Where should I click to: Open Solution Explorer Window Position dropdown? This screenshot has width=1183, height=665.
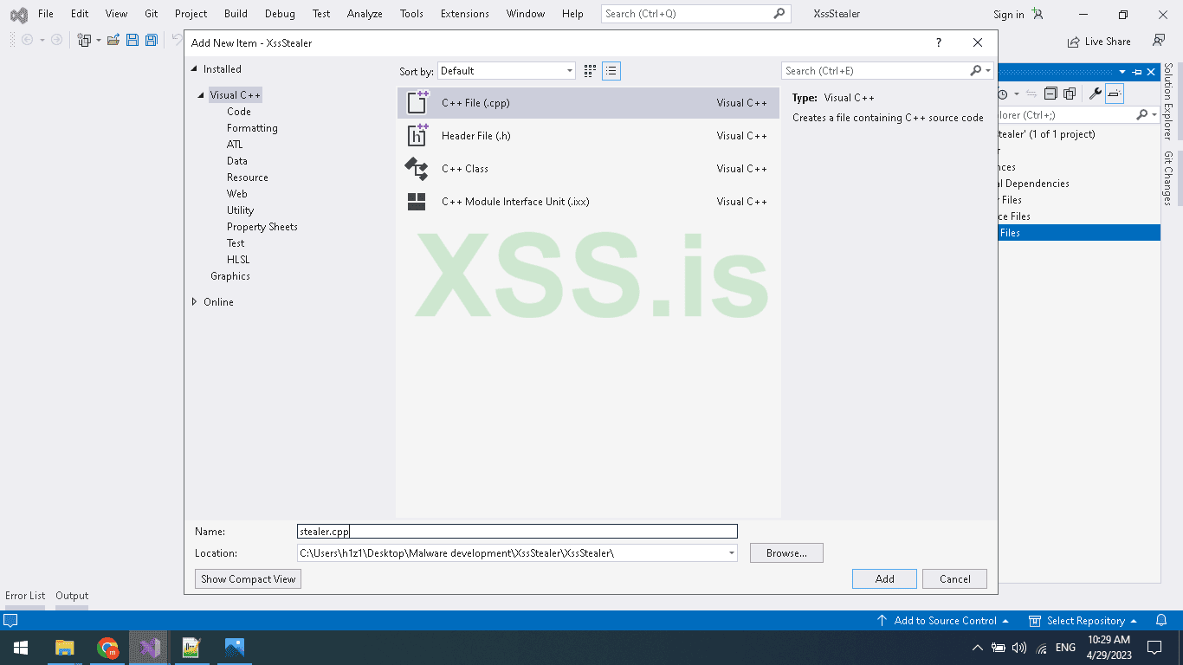1123,72
